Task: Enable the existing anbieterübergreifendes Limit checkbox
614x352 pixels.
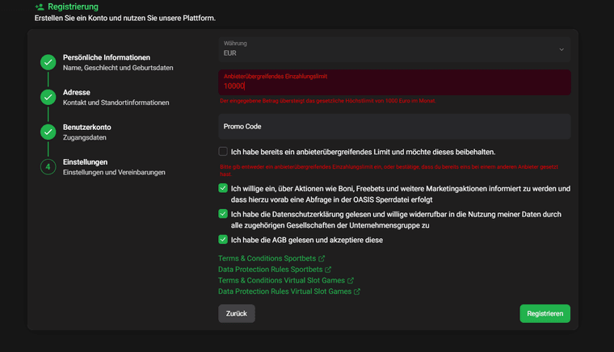Action: (223, 151)
